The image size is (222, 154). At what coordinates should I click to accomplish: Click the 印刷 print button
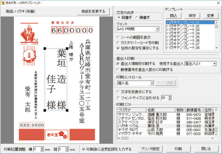[178, 149]
